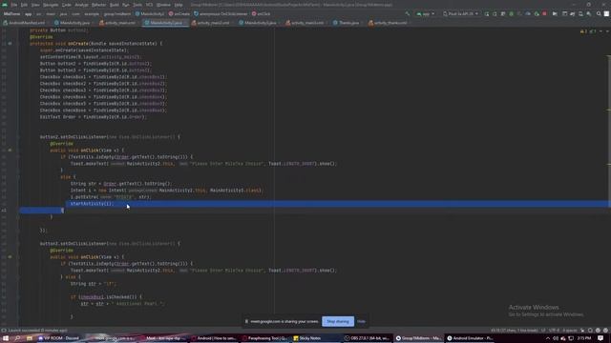Open Paraphrasing Tool taskbar window
Screen dimensions: 611x343
pos(265,338)
